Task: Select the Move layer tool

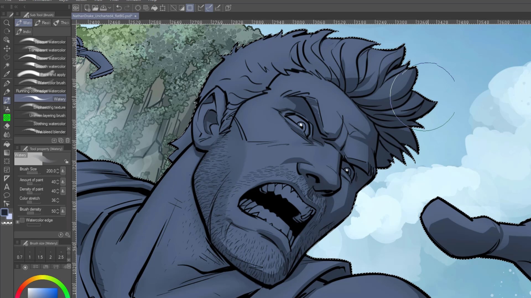Action: coord(7,49)
